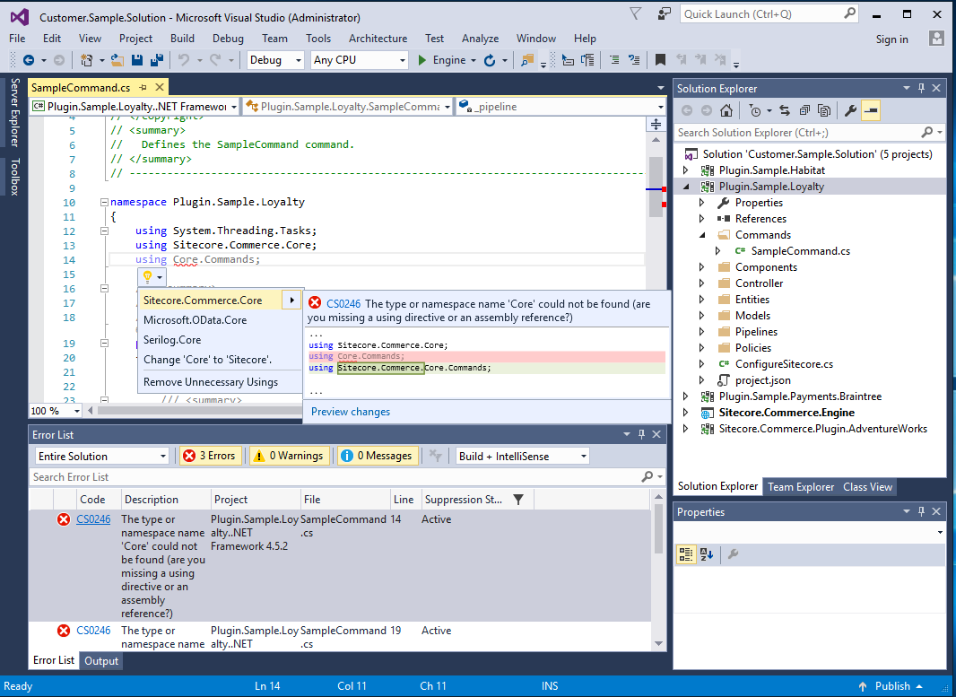The image size is (956, 697).
Task: Open the Build + IntelliSense dropdown
Action: 523,456
